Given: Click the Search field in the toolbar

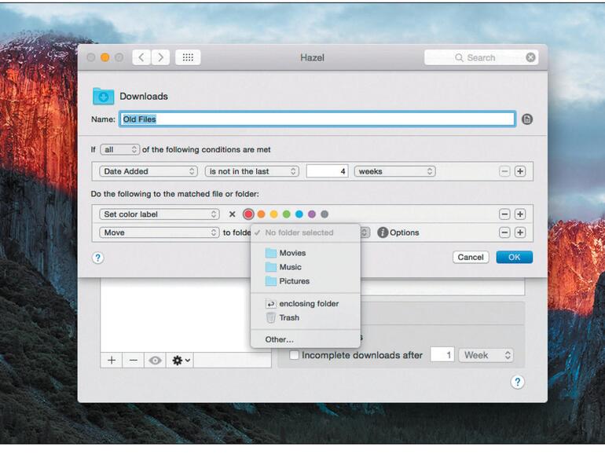Looking at the screenshot, I should click(x=481, y=57).
